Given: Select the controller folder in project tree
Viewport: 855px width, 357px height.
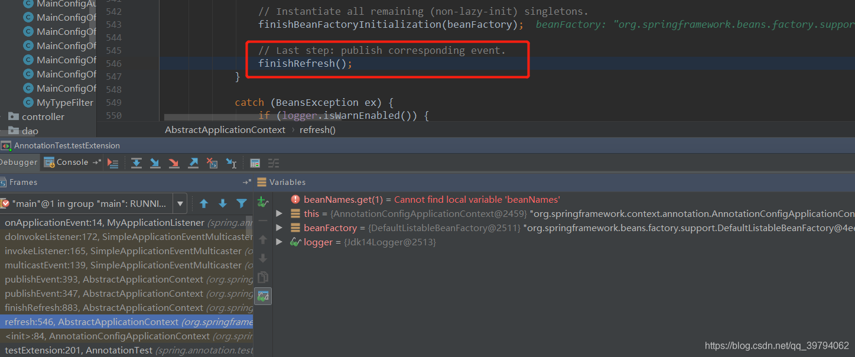Looking at the screenshot, I should click(x=43, y=117).
